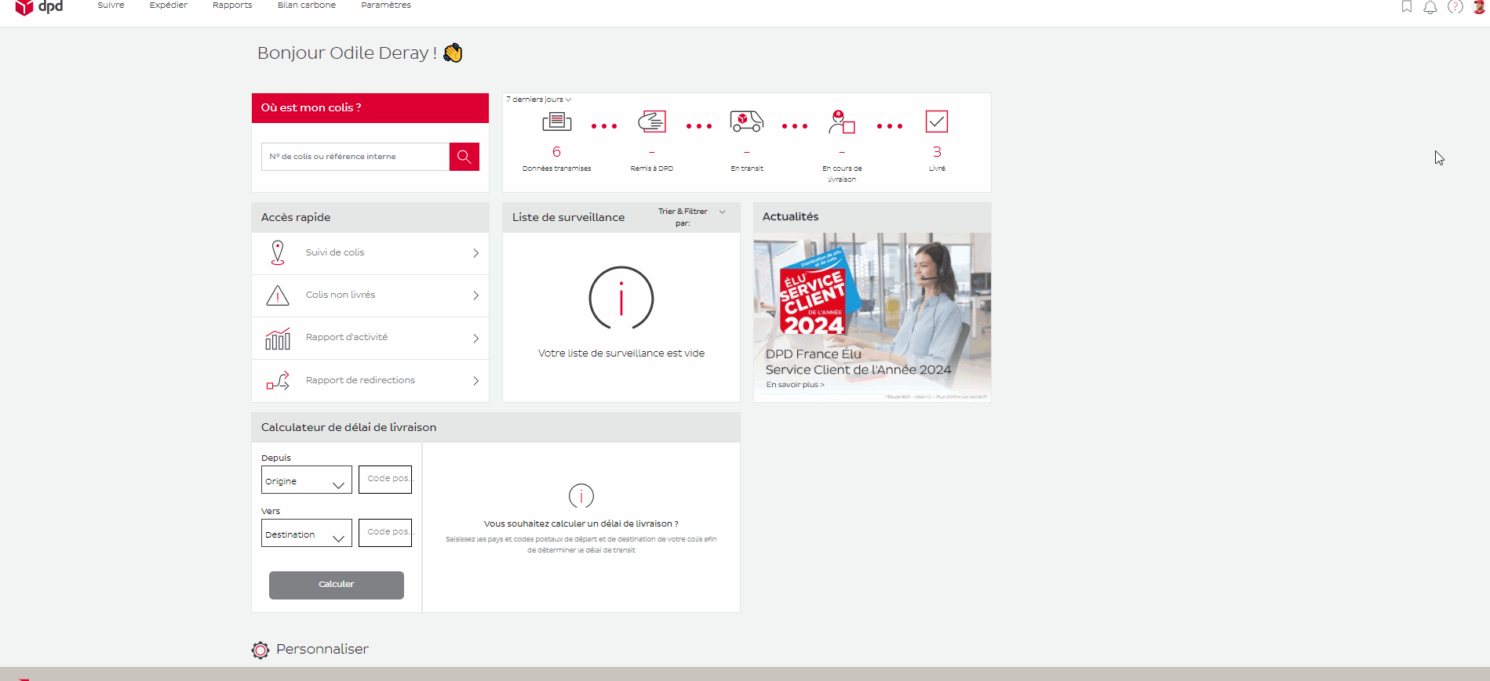Focus the N° de colis search field
1490x681 pixels.
tap(355, 157)
